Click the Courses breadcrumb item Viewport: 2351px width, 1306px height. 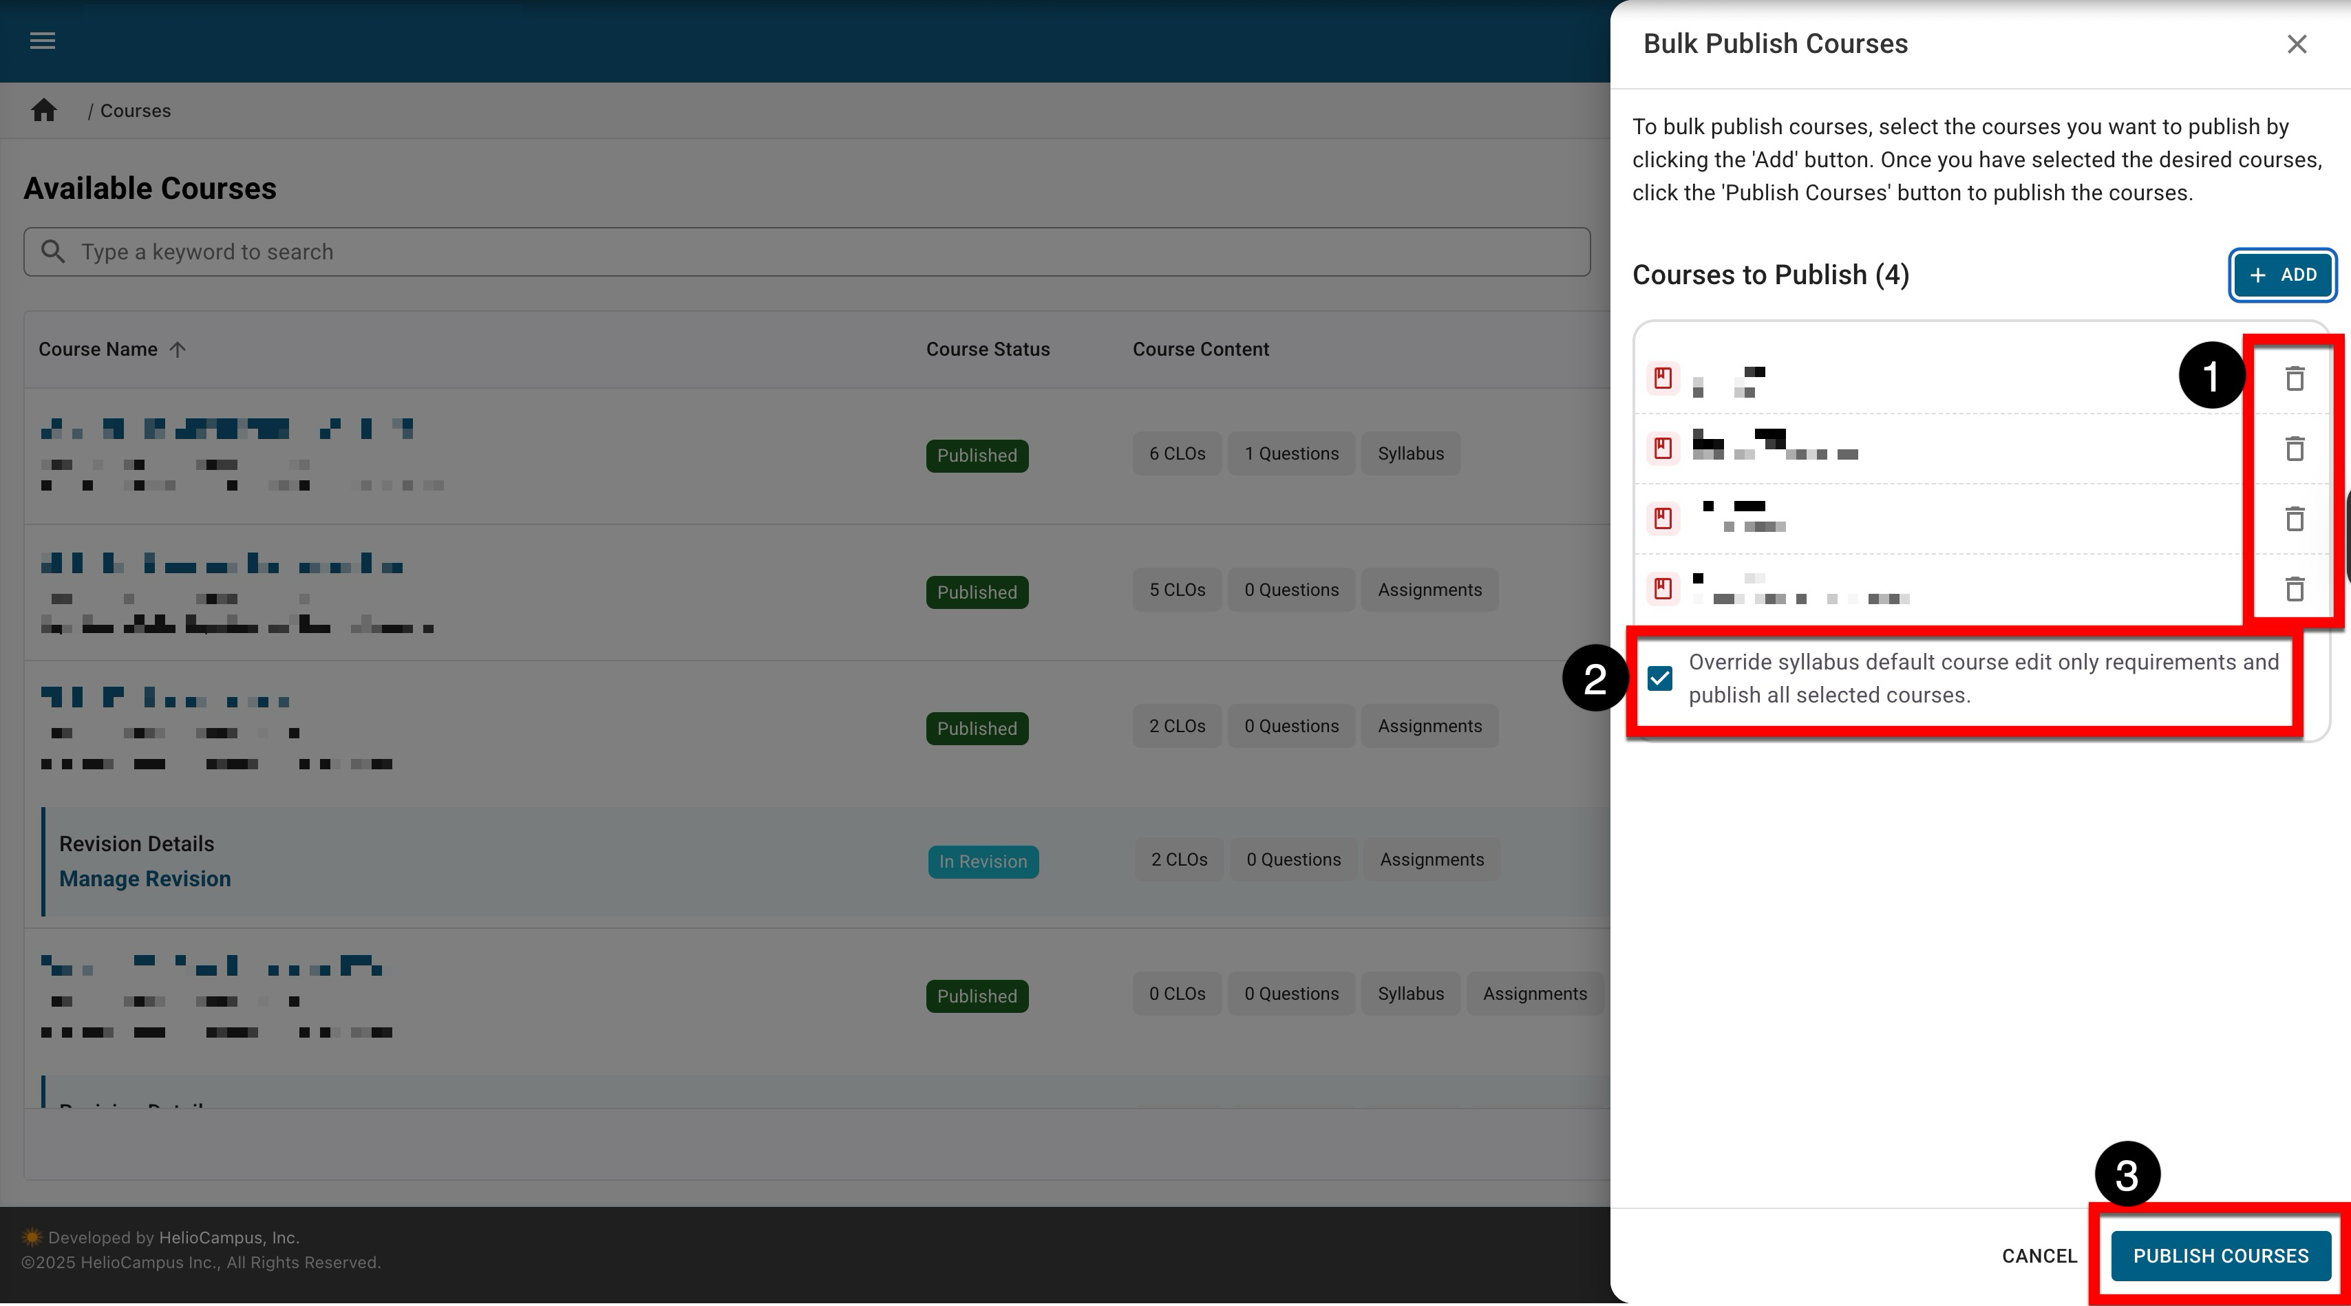(135, 110)
